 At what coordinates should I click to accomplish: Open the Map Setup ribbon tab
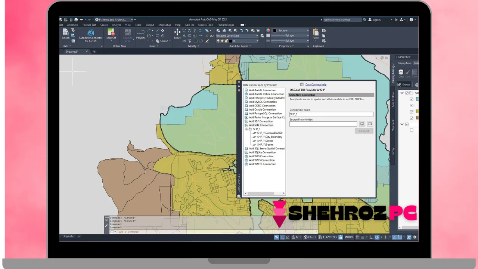pos(165,25)
